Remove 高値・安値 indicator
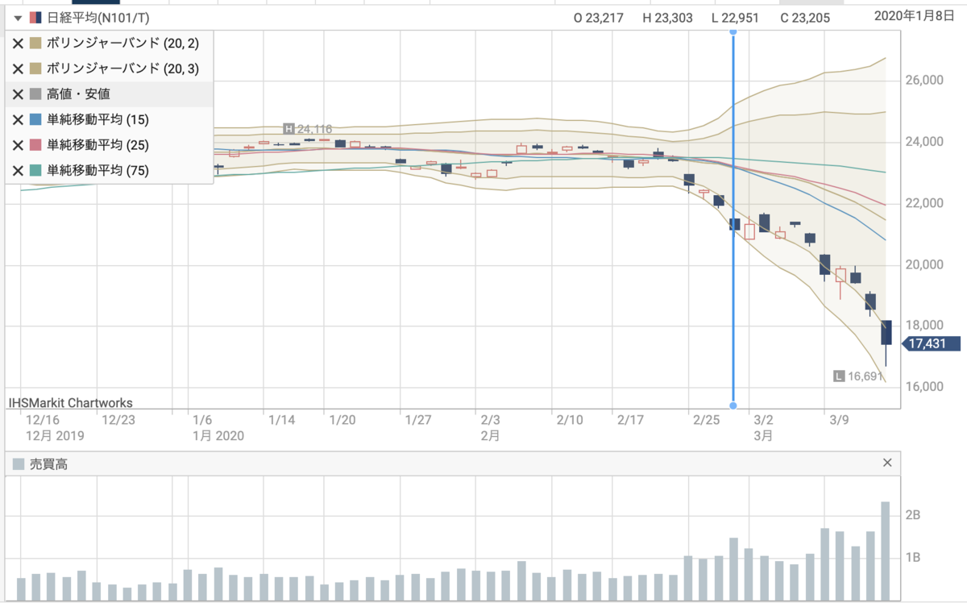Screen dimensions: 967x611 click(x=18, y=94)
